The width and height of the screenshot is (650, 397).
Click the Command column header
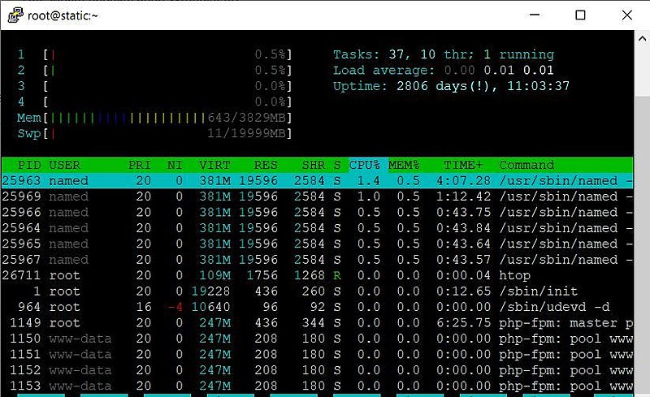[x=526, y=165]
